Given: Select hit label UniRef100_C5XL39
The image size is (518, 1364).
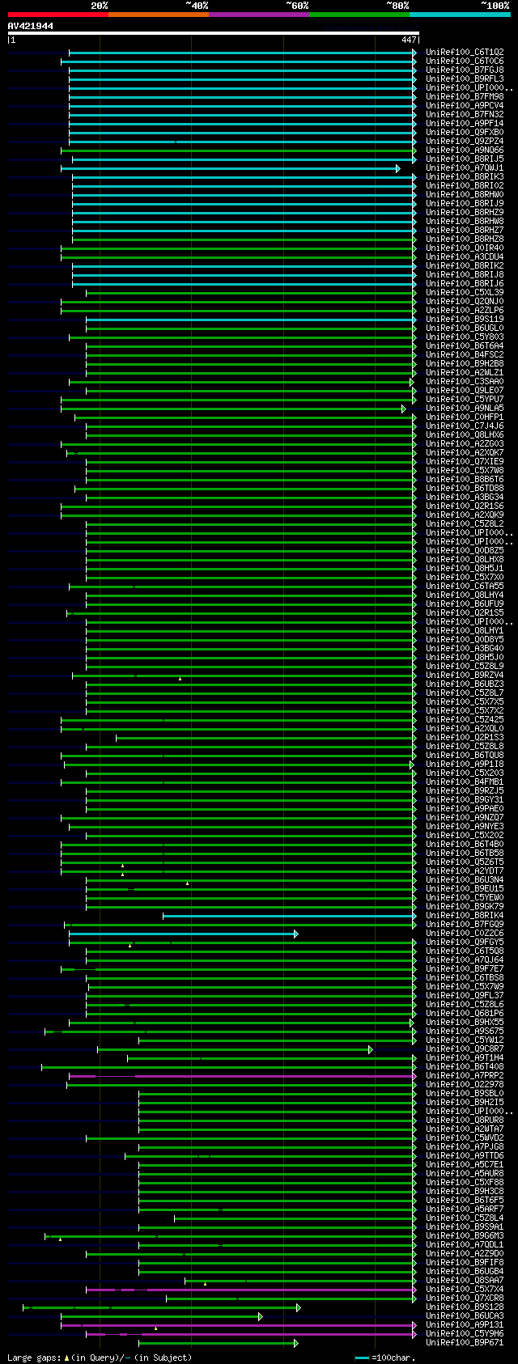Looking at the screenshot, I should 465,292.
